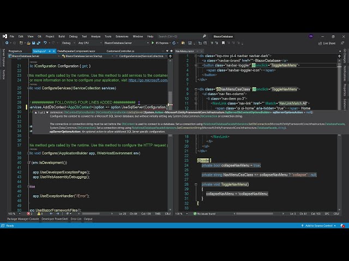Click the yellow warning count icon
Screen dimensions: 349x261
[39, 214]
